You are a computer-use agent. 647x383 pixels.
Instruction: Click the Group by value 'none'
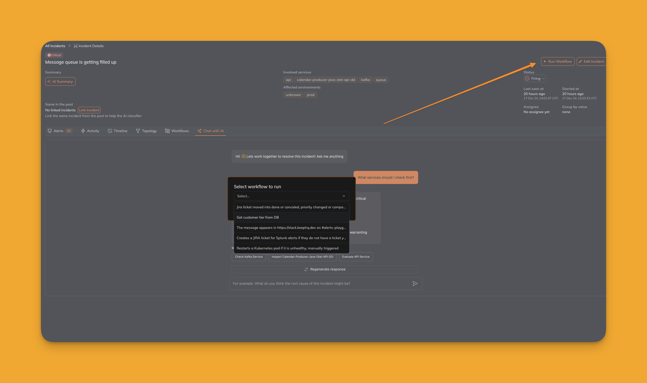(x=566, y=112)
